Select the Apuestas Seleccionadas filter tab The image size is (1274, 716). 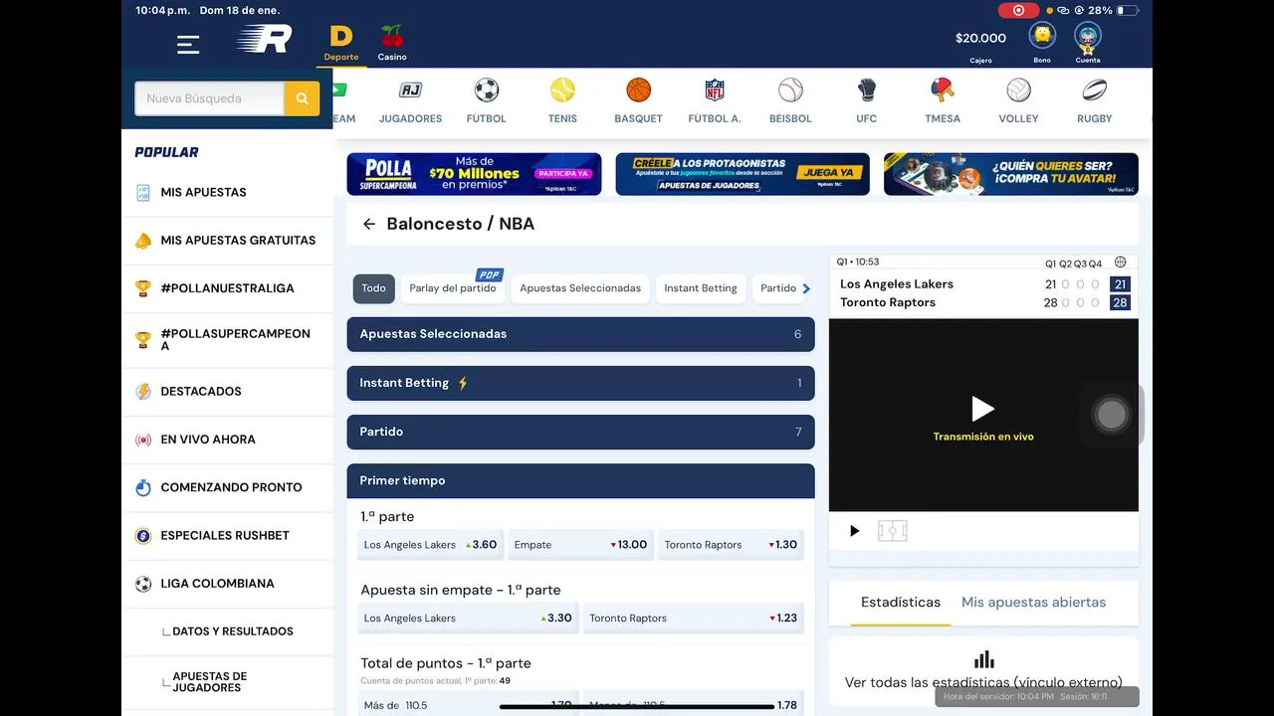[x=580, y=288]
